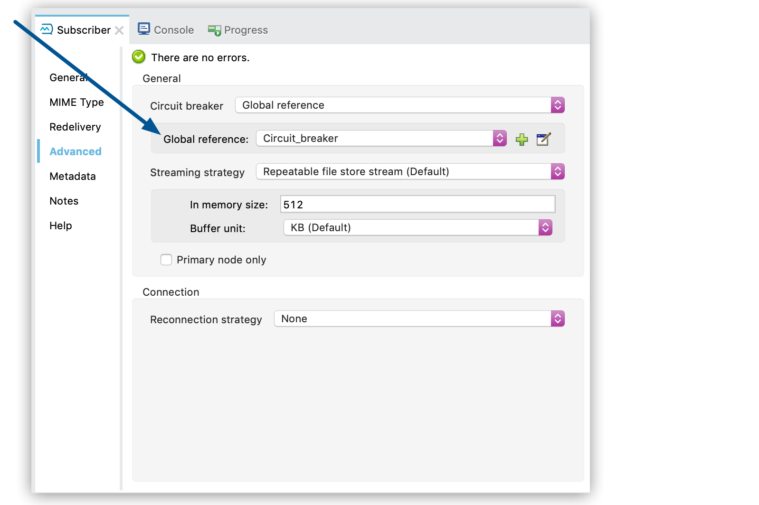
Task: Open the Streaming strategy dropdown
Action: pos(557,171)
